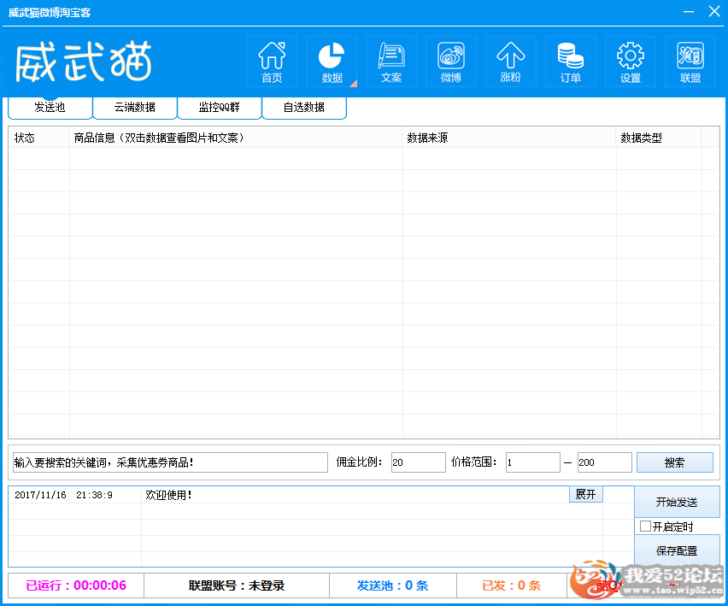This screenshot has width=728, height=606.
Task: Select the 欢迎使用! log entry
Action: (169, 495)
